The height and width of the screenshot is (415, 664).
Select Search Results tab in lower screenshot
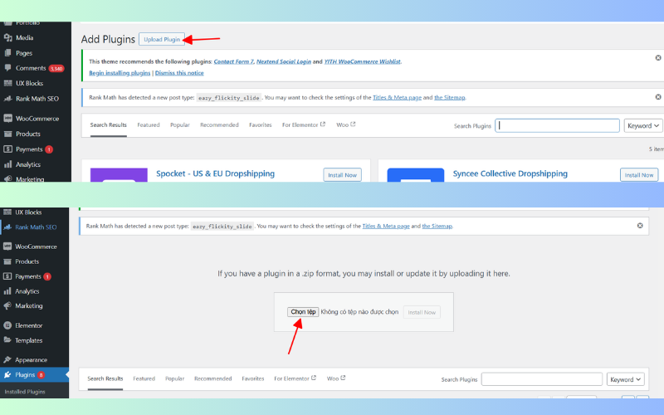tap(105, 378)
